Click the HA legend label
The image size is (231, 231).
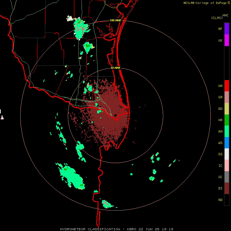click(x=220, y=86)
